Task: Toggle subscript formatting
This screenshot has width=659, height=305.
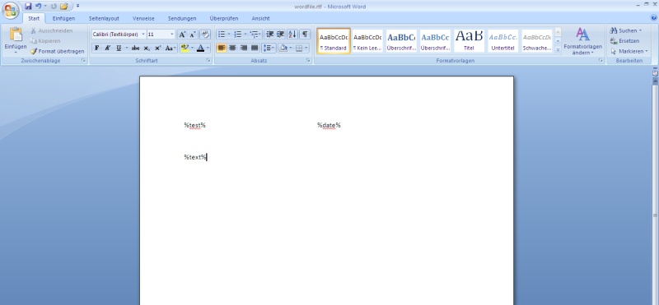Action: click(x=147, y=48)
